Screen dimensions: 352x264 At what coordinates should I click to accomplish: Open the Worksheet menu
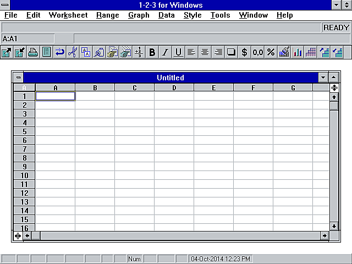pos(68,15)
